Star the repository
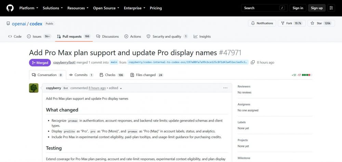 (x=321, y=23)
